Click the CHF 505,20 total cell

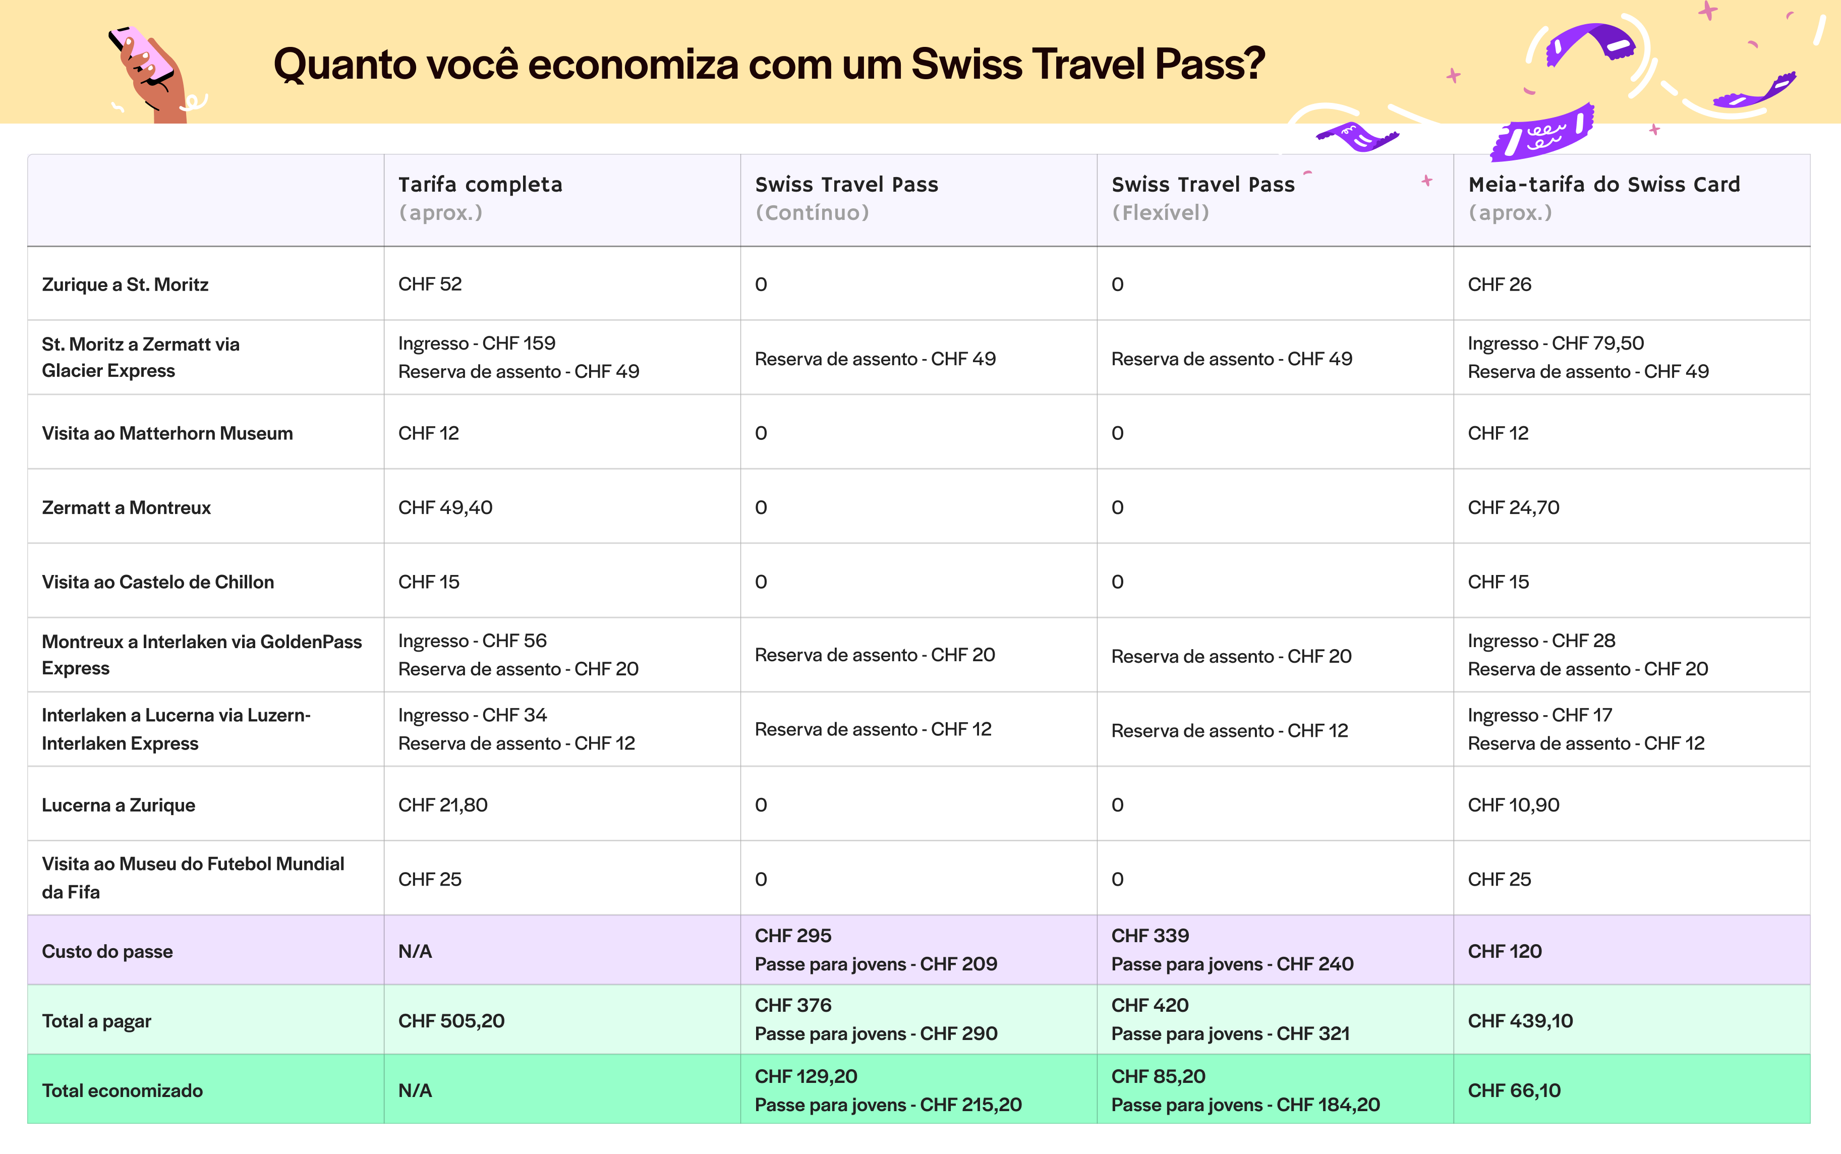[451, 1020]
